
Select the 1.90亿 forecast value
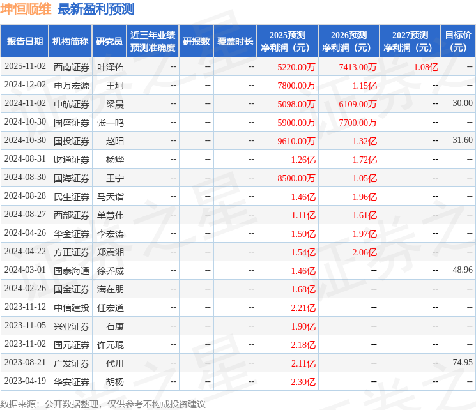coord(303,326)
